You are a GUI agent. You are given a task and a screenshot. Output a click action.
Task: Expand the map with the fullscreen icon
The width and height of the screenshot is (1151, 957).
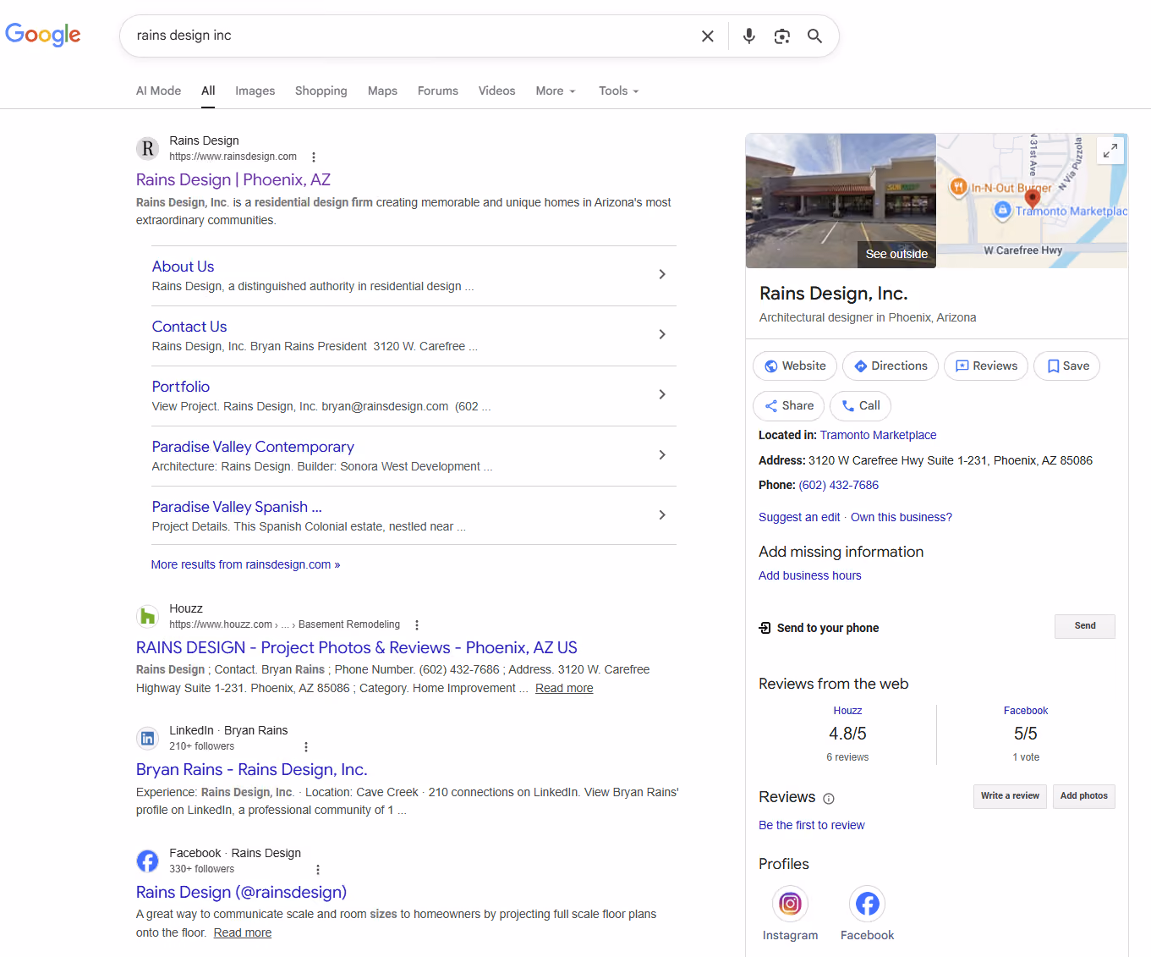1110,151
